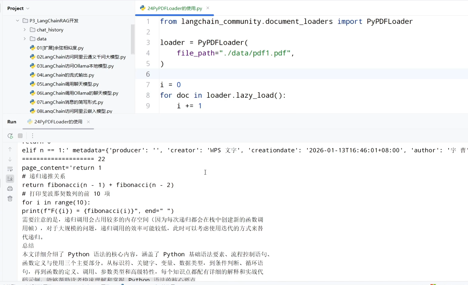Close the 24PyPDFLoader run tab
Screen dimensions: 468x285
click(88, 122)
